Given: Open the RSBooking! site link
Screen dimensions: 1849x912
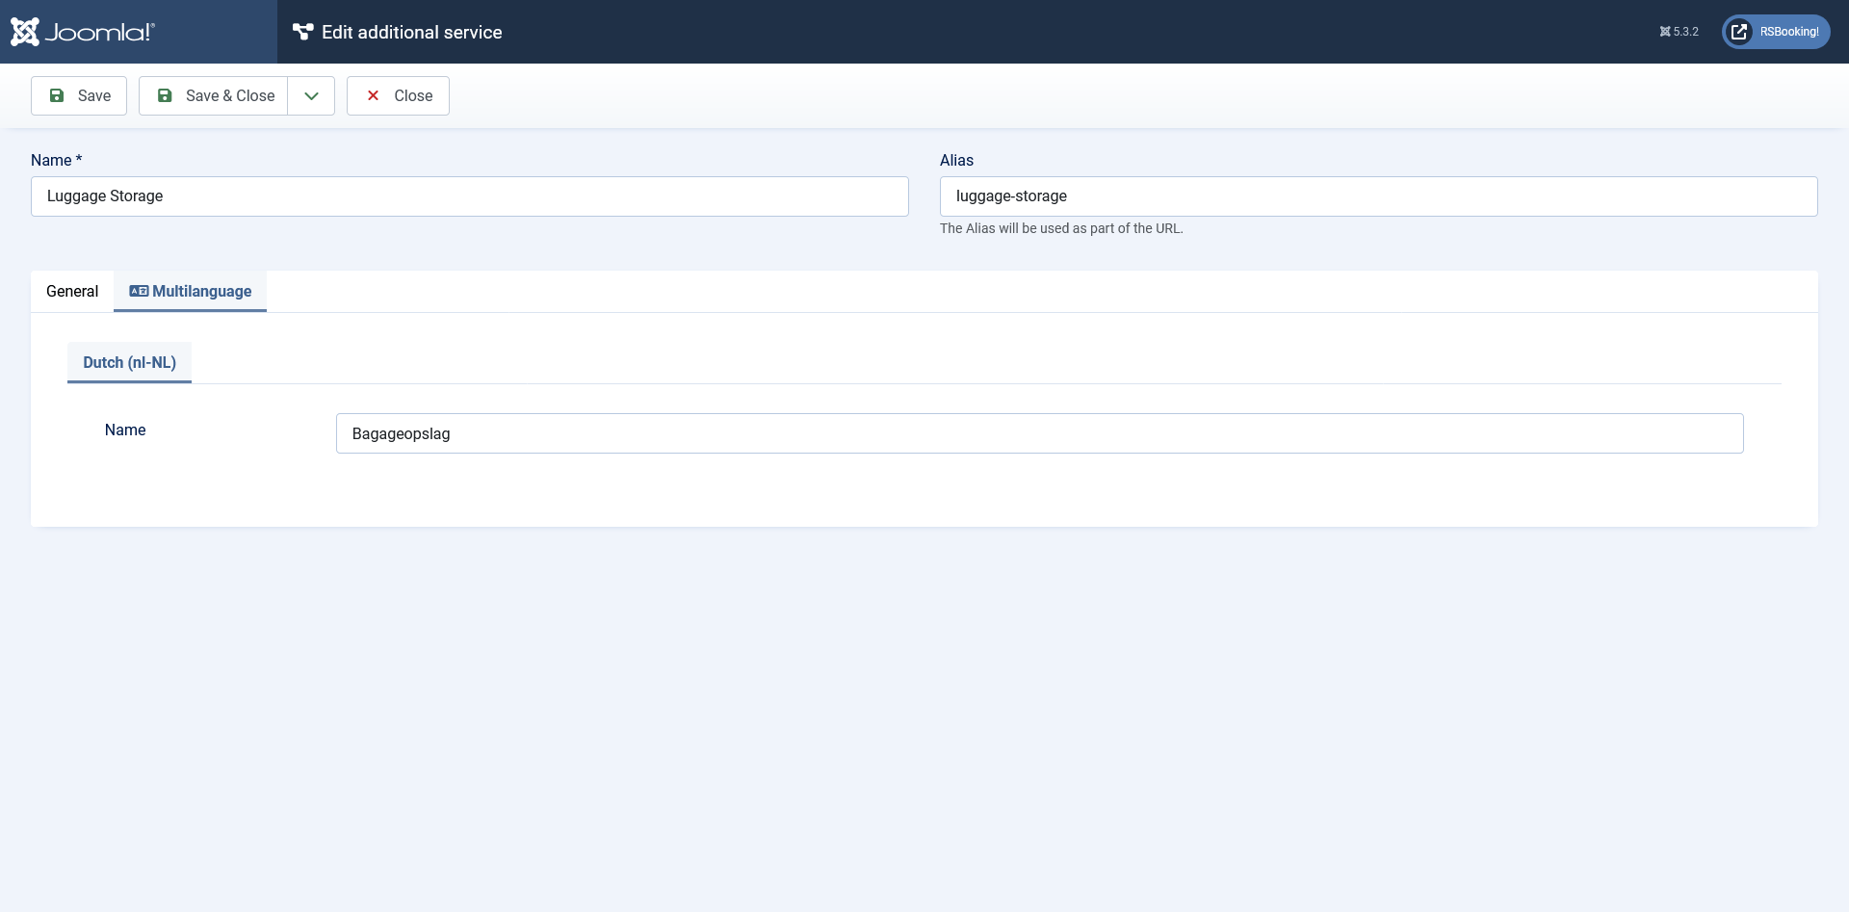Looking at the screenshot, I should tap(1776, 32).
